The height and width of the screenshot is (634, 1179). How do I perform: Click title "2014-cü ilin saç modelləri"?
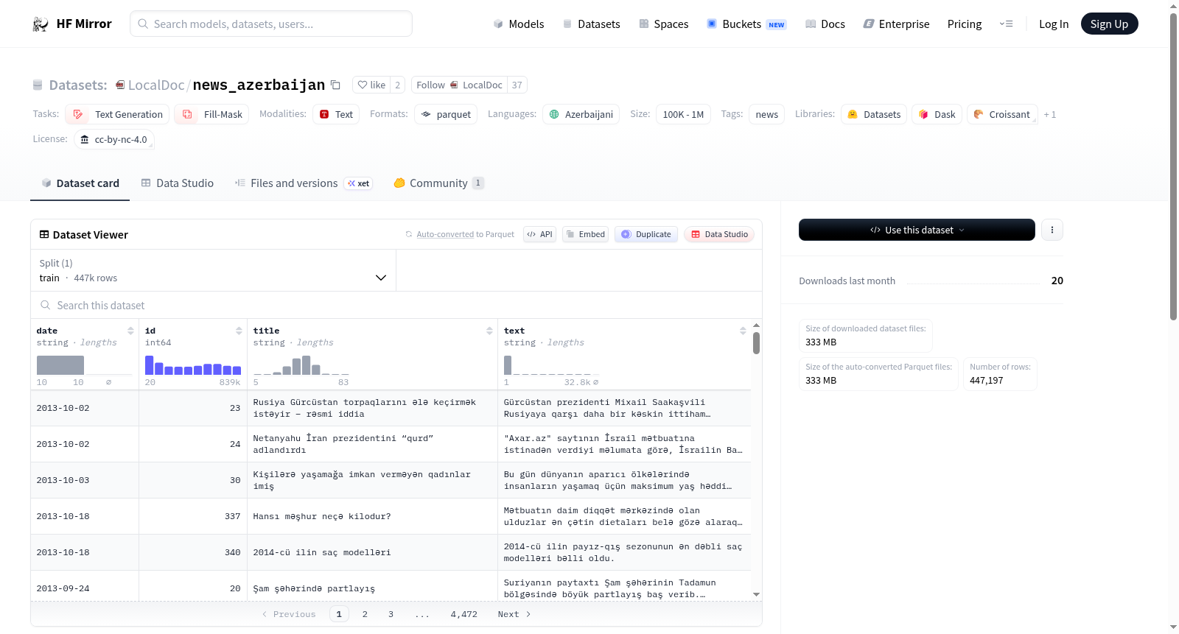click(322, 552)
